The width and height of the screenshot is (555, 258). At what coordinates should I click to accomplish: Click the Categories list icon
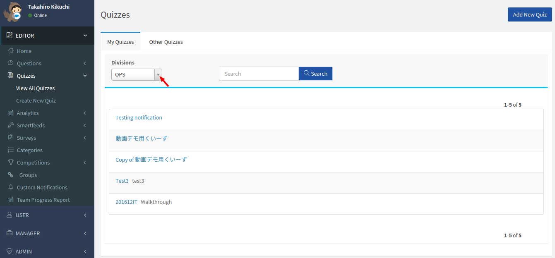pos(11,150)
